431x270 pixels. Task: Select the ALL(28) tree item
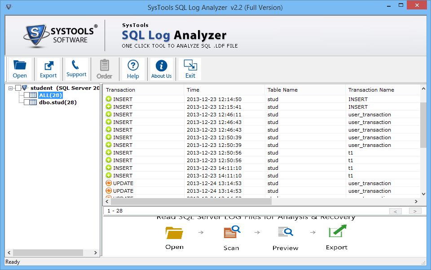[x=50, y=95]
